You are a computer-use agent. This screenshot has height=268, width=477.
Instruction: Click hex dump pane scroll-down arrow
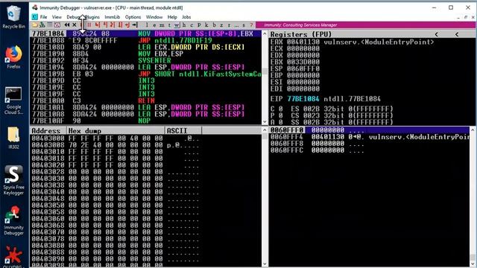[265, 264]
